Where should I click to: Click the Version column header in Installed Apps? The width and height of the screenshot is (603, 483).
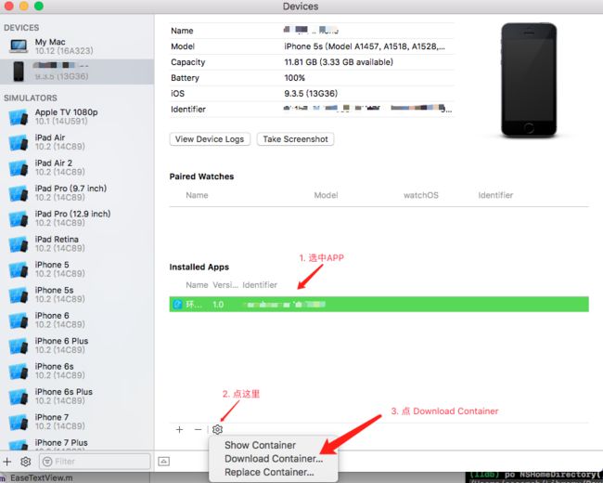225,285
